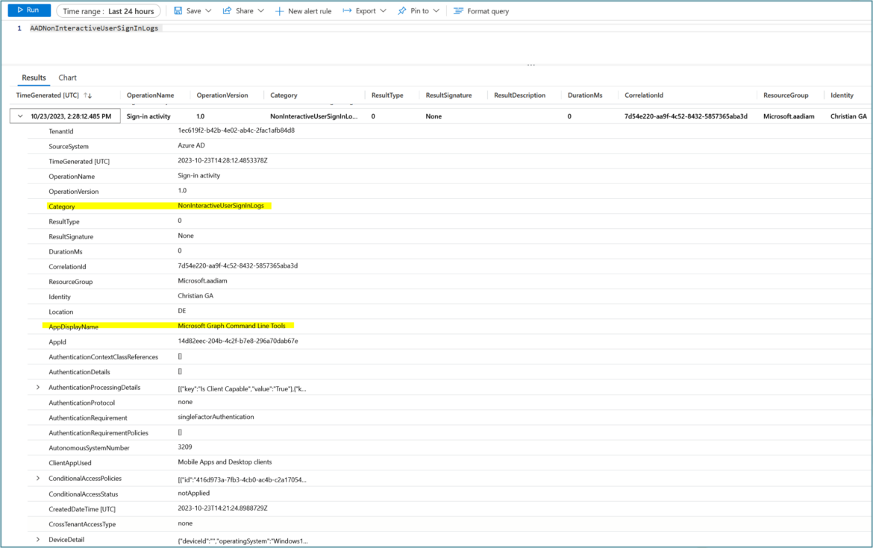Switch to the Chart tab

[x=67, y=77]
